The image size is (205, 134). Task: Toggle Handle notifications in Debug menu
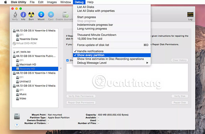pos(112,51)
